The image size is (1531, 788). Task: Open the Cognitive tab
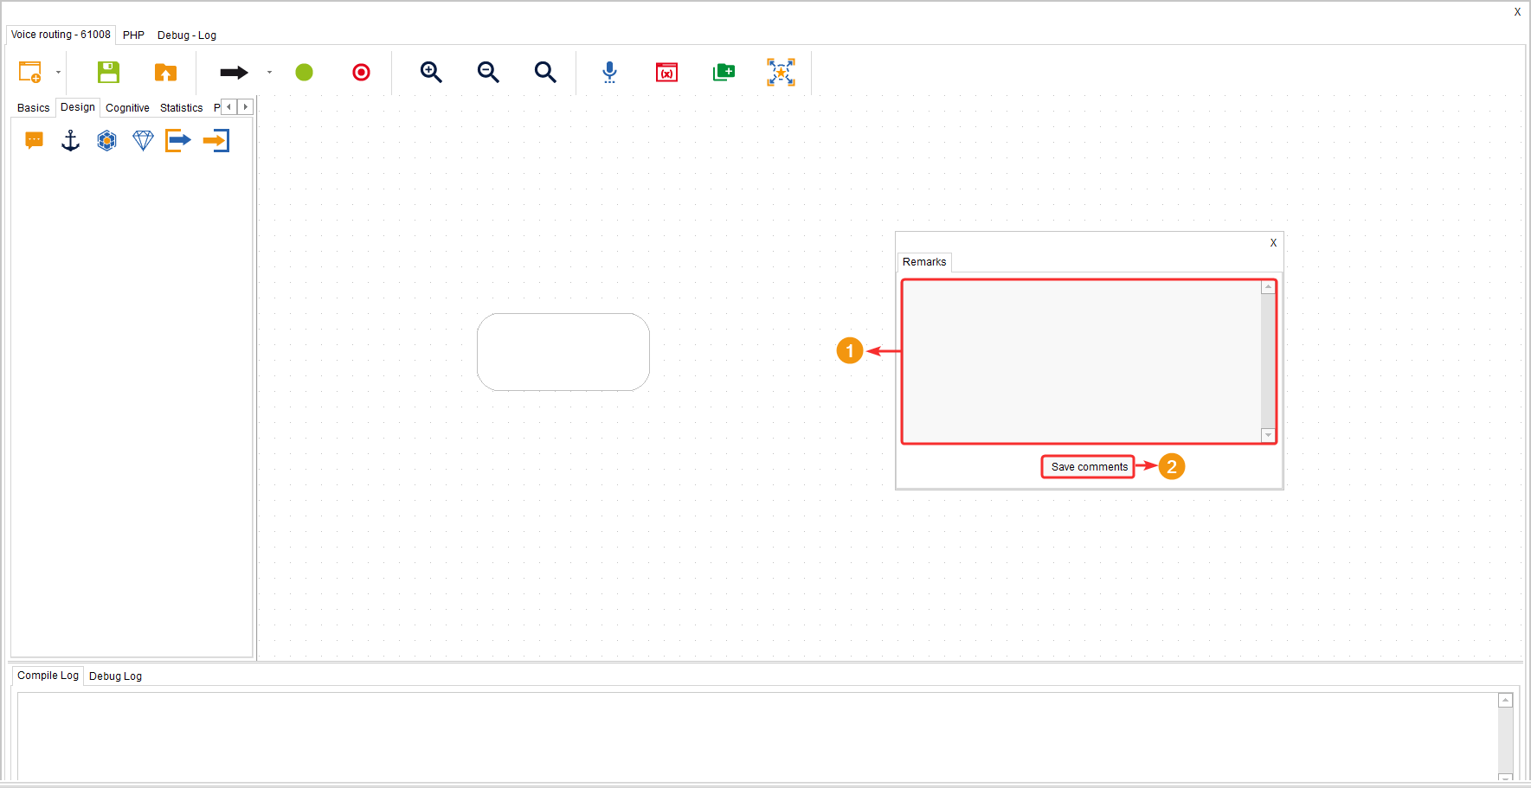[x=127, y=108]
